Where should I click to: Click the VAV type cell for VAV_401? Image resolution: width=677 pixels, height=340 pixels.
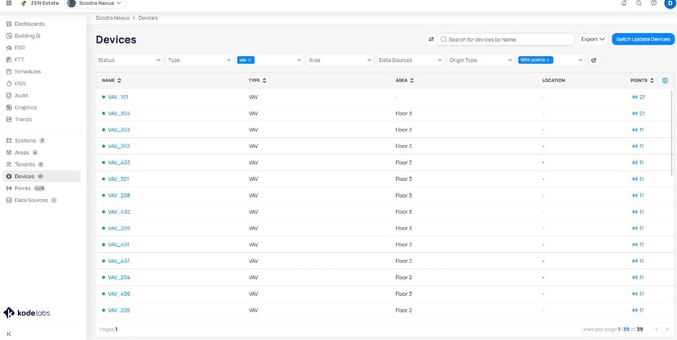click(253, 244)
